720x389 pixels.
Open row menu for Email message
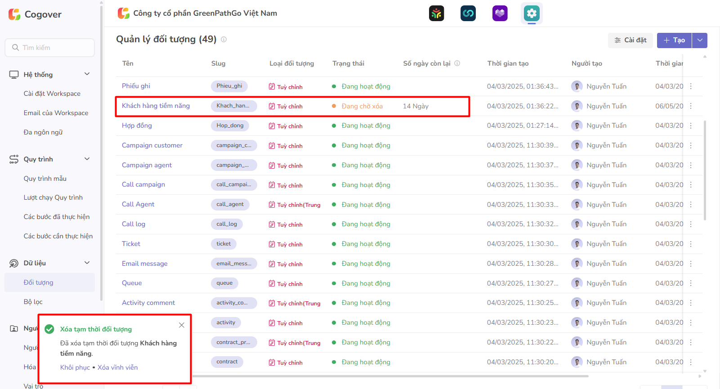pos(691,264)
